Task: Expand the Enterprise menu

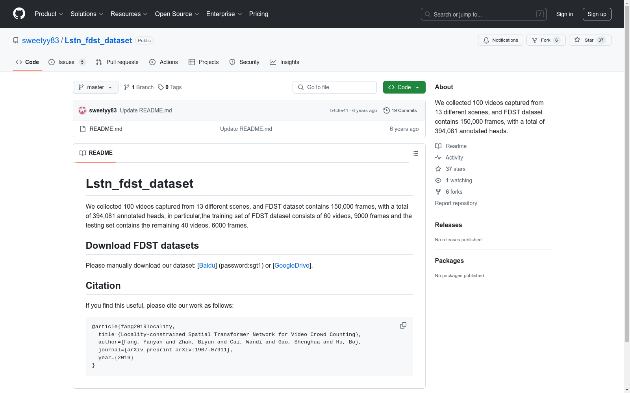Action: point(224,14)
